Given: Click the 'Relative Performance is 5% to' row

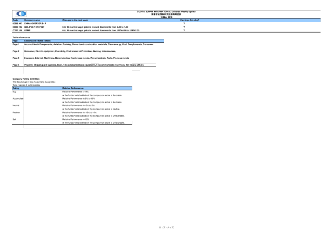Looking at the screenshot, I should click(x=77, y=98).
